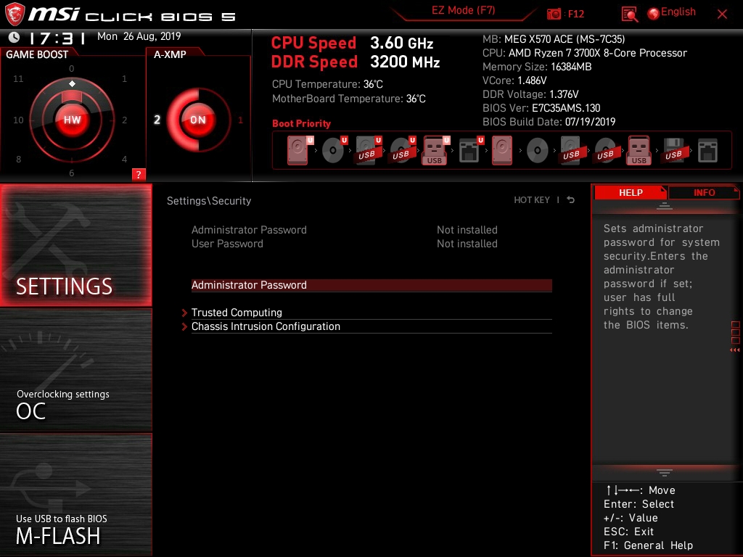743x557 pixels.
Task: Click the Boot Priority label
Action: click(x=301, y=123)
